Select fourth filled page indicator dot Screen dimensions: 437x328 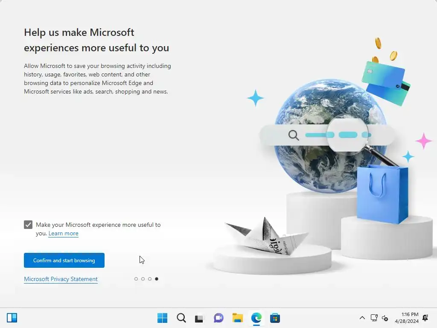[x=157, y=279]
